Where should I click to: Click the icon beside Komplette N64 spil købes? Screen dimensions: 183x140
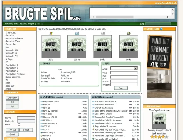click(x=94, y=139)
